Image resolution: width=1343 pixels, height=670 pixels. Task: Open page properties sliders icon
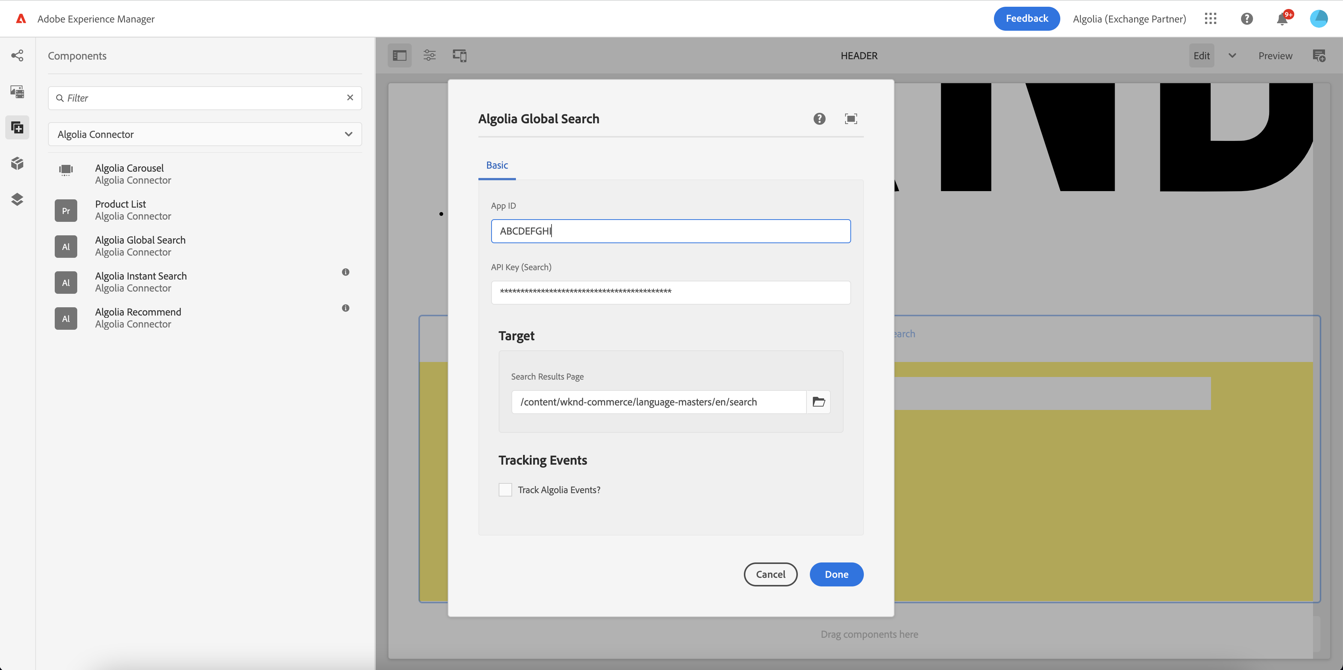pyautogui.click(x=430, y=56)
